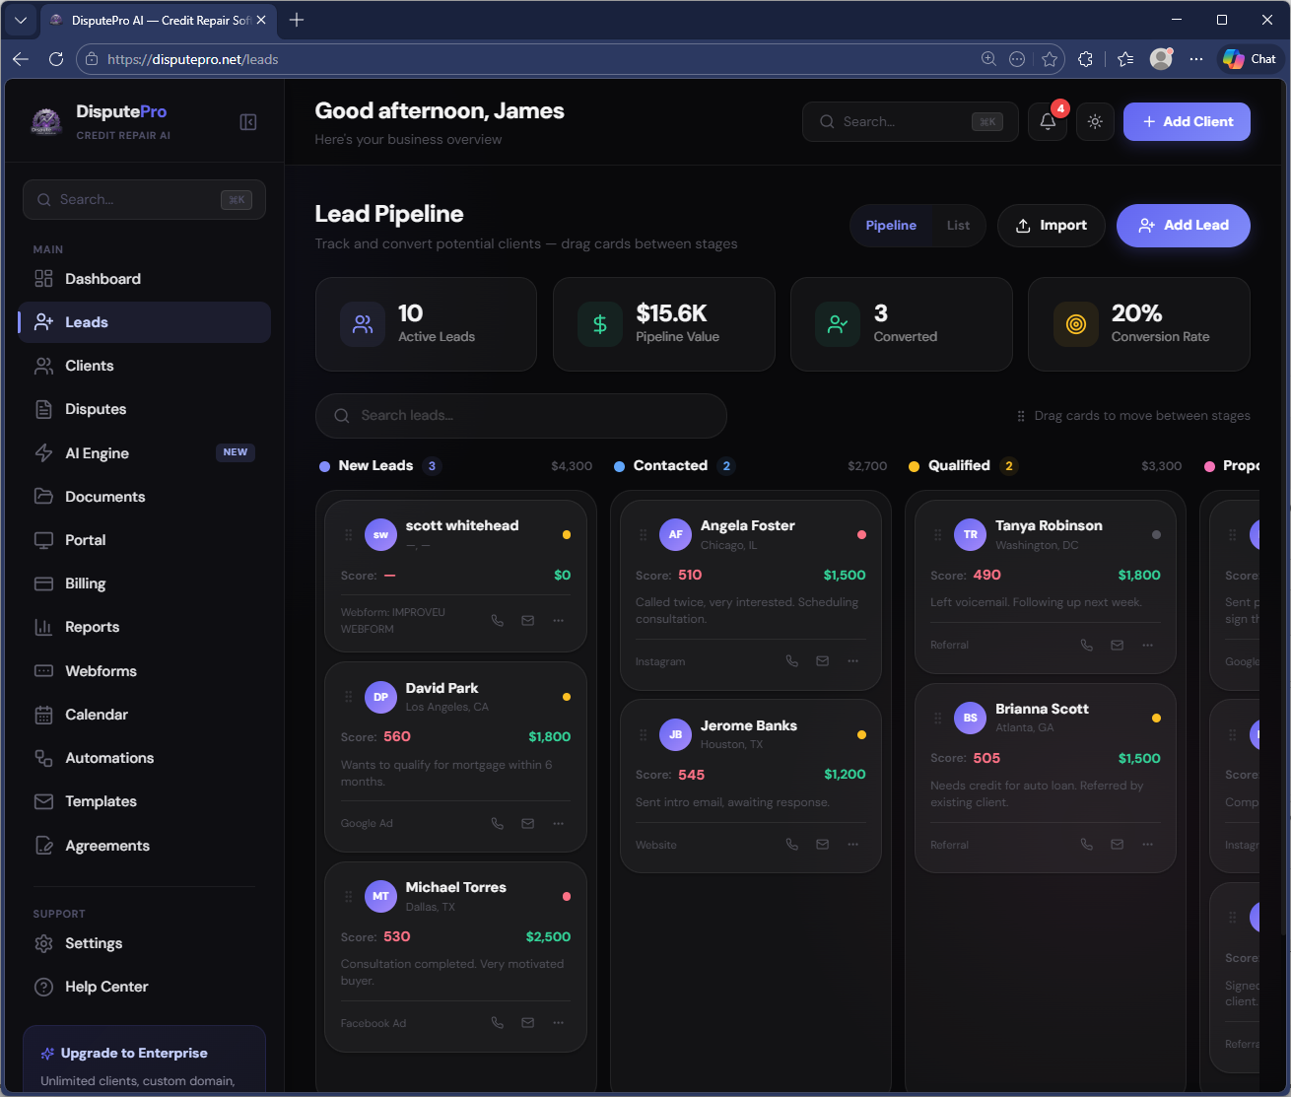
Task: Click the email icon on Brianna Scott's card
Action: click(x=1117, y=845)
